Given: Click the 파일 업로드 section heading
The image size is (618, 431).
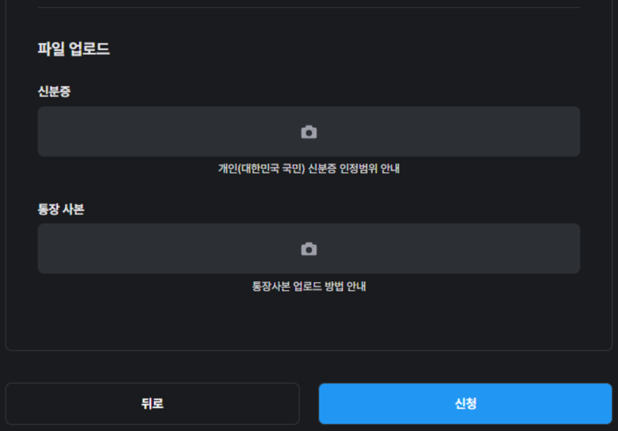Looking at the screenshot, I should click(x=73, y=49).
